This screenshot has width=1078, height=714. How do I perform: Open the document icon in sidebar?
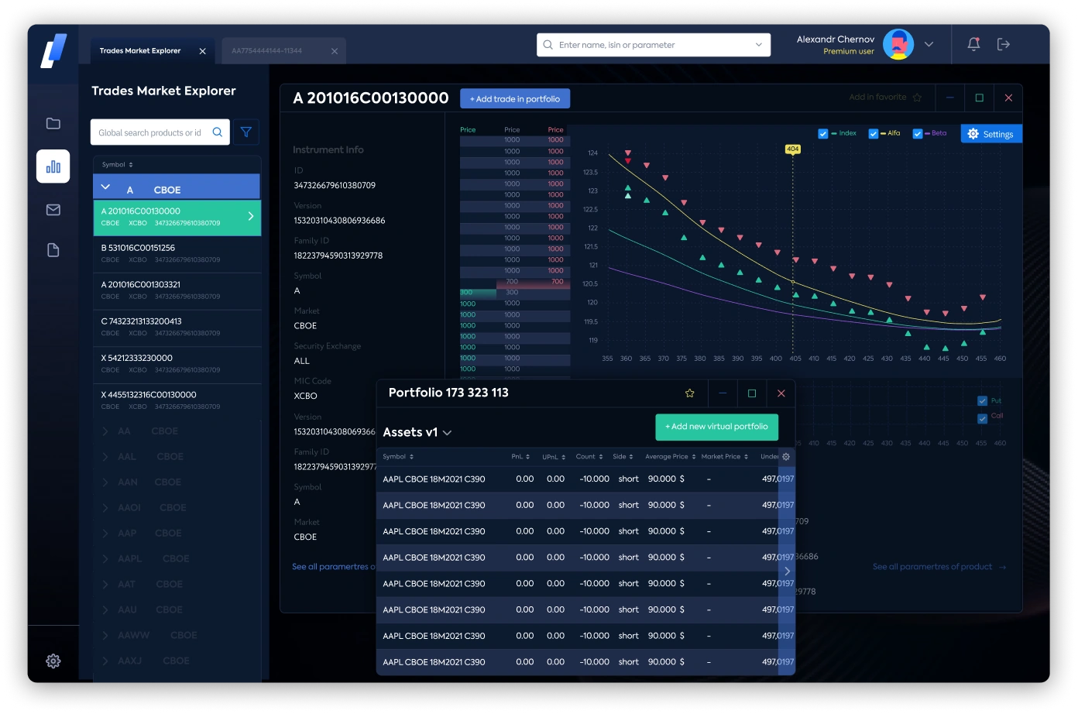coord(53,250)
